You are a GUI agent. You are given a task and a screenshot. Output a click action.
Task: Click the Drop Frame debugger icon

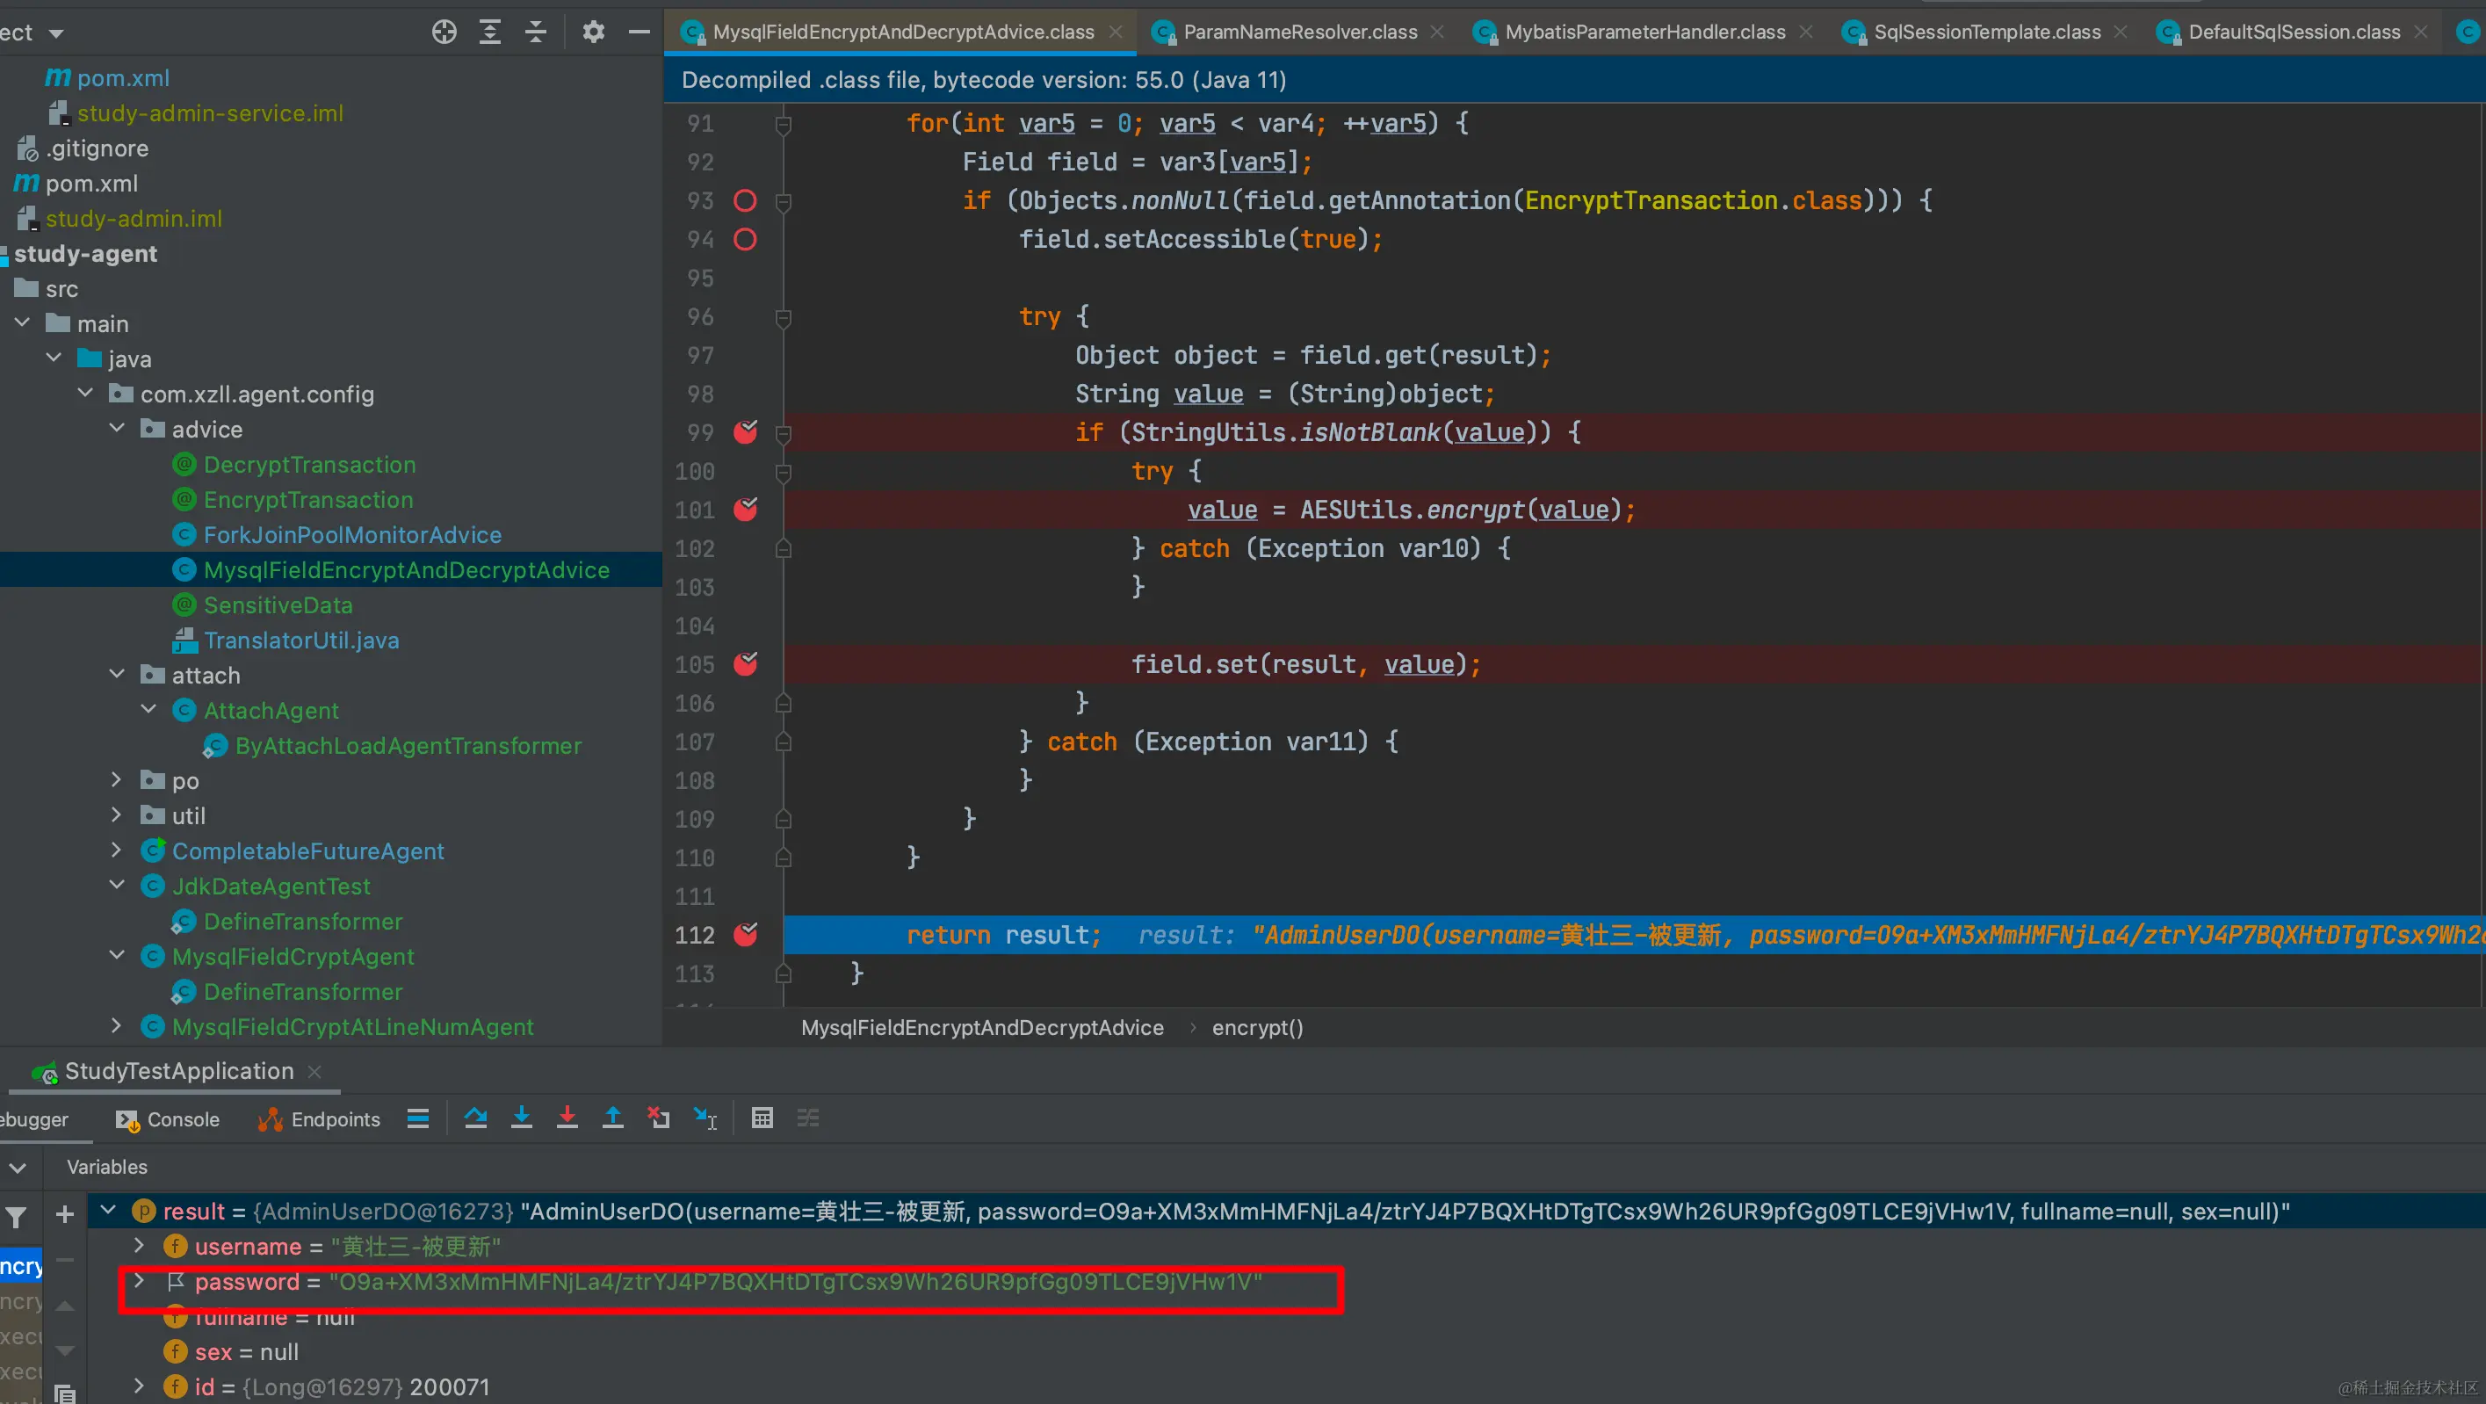coord(659,1118)
